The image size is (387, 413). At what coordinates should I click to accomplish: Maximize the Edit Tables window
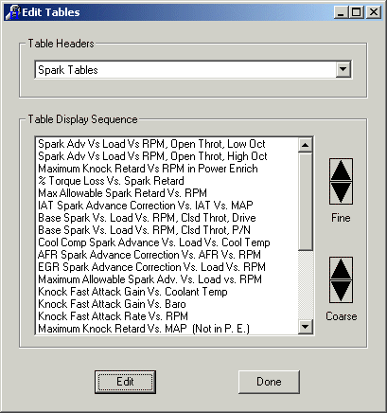(x=357, y=12)
